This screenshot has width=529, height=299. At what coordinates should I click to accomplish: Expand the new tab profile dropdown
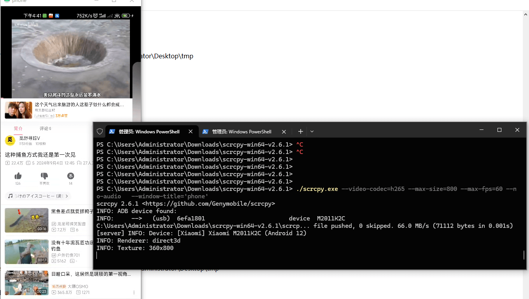pyautogui.click(x=312, y=131)
